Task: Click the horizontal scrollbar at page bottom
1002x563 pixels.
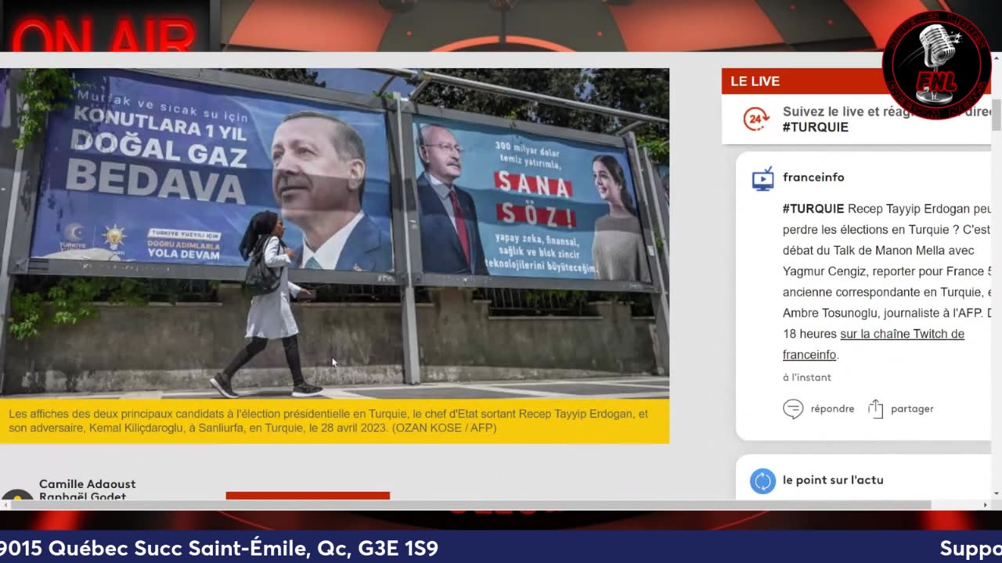Action: coord(470,505)
